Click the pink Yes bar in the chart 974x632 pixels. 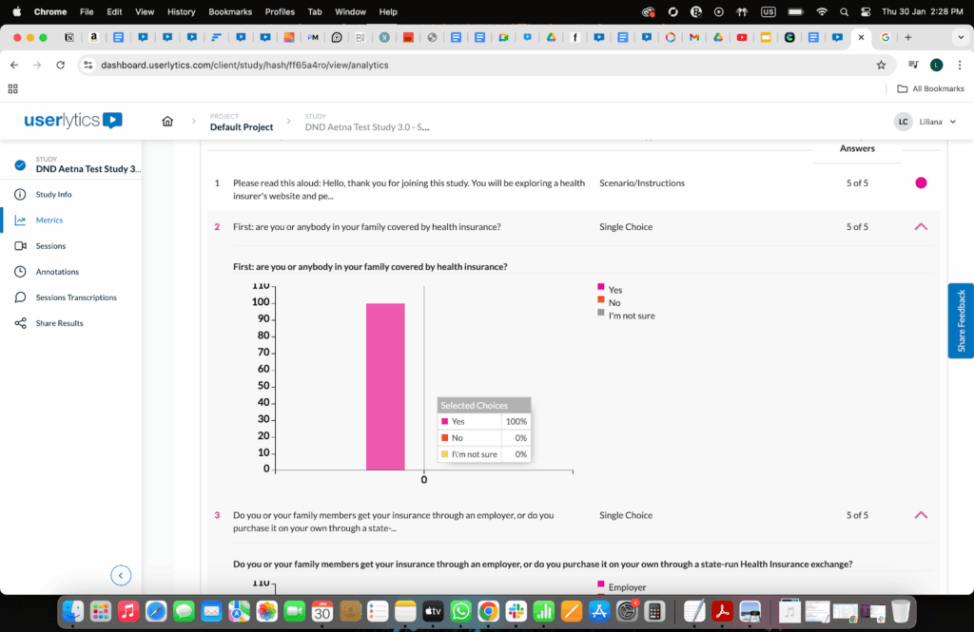coord(385,386)
